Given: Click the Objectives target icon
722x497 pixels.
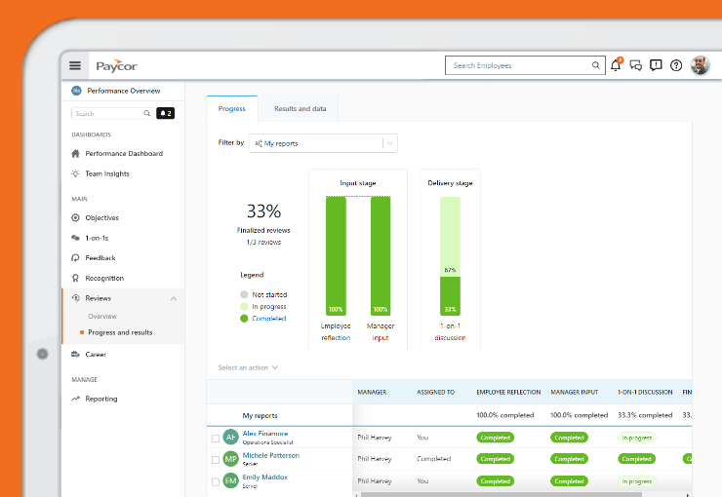Looking at the screenshot, I should point(75,217).
